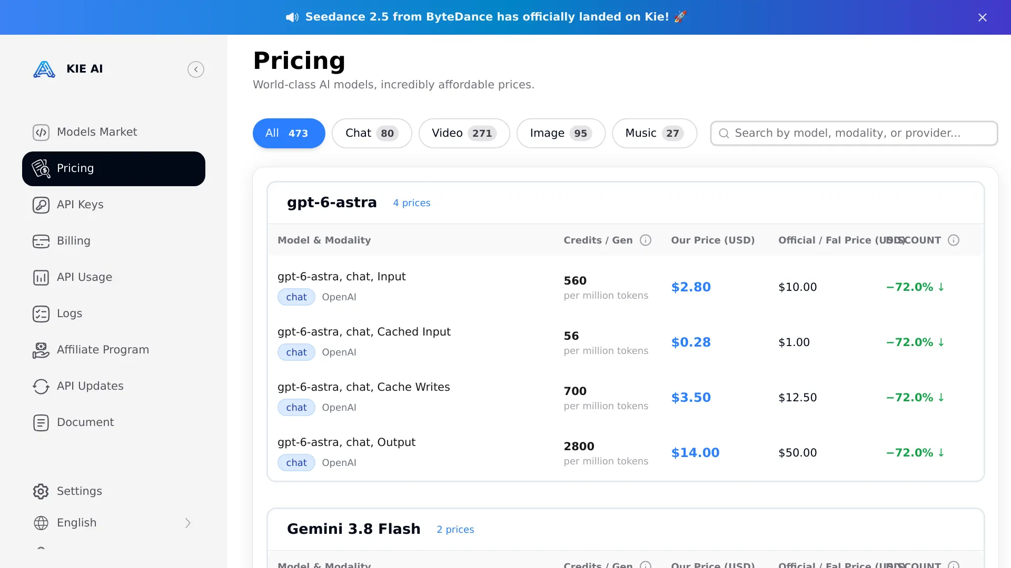Open API Updates in the sidebar
The image size is (1011, 568).
click(x=114, y=387)
